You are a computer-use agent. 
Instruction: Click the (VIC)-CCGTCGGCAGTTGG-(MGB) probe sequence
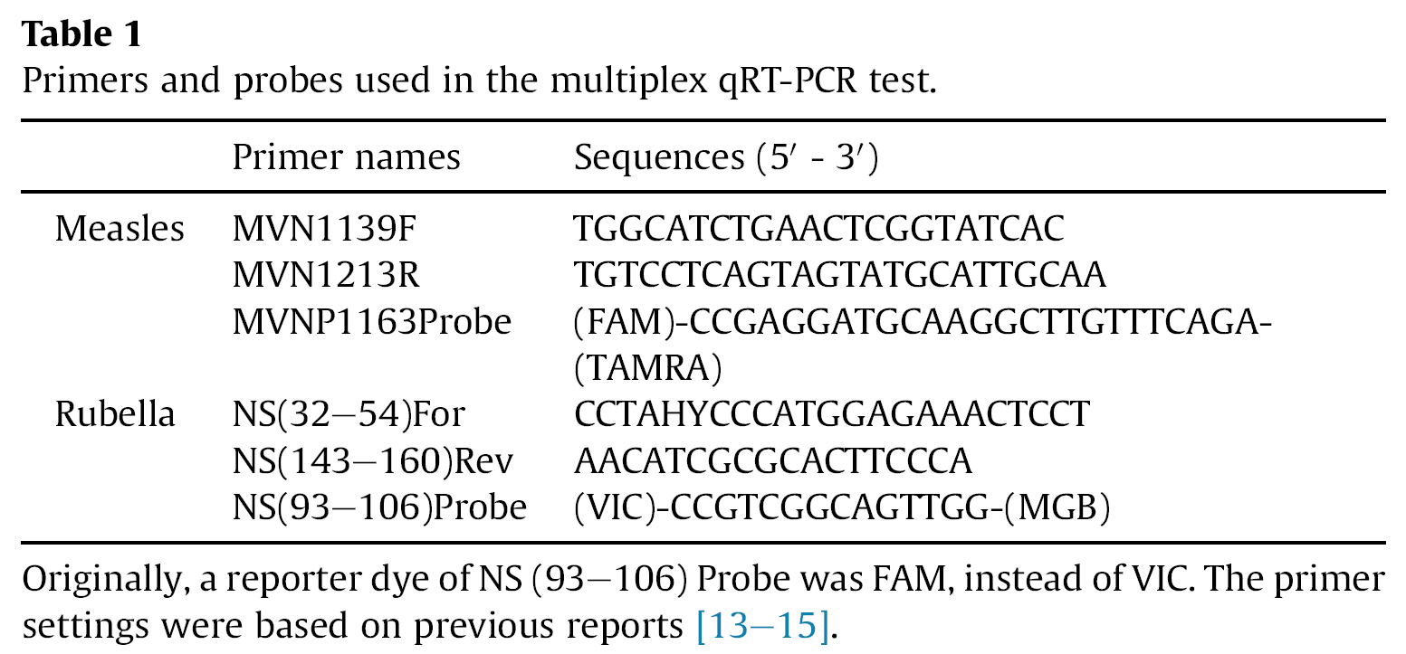[x=842, y=507]
